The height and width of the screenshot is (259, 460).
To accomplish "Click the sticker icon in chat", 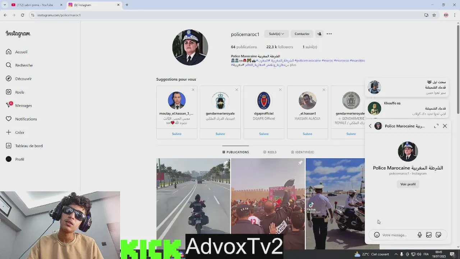I will 438,235.
